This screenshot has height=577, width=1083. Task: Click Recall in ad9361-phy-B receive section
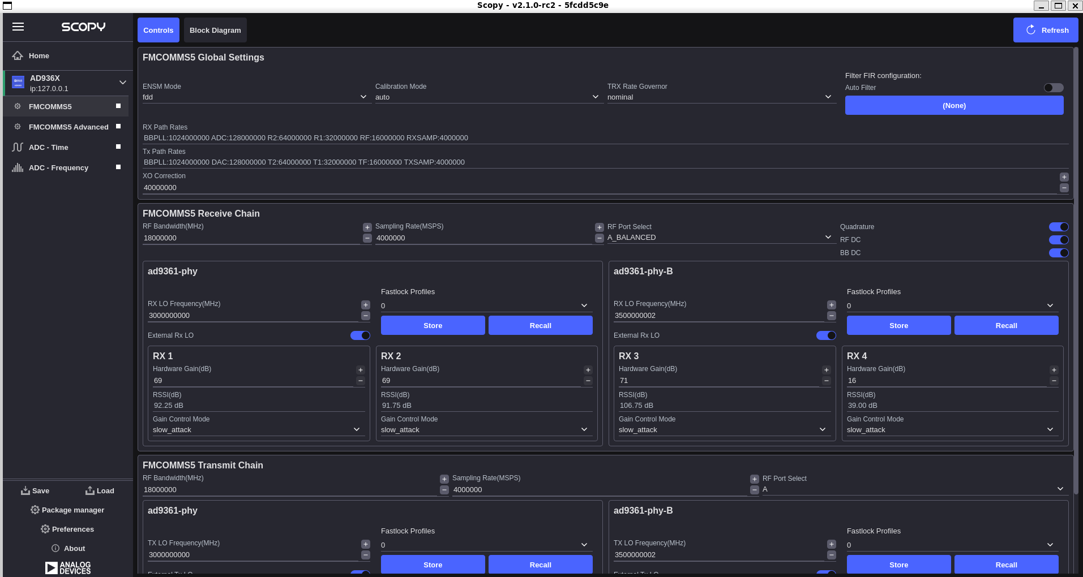click(1007, 325)
